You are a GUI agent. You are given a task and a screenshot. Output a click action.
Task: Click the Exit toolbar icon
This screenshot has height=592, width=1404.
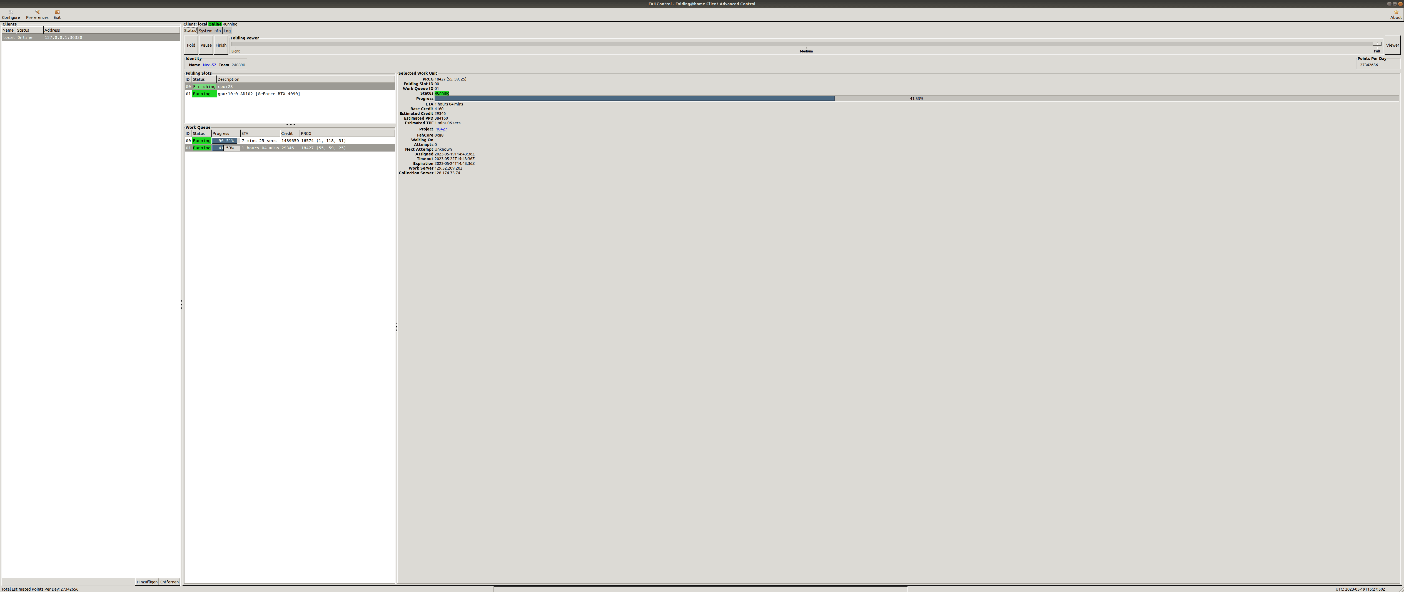click(57, 14)
